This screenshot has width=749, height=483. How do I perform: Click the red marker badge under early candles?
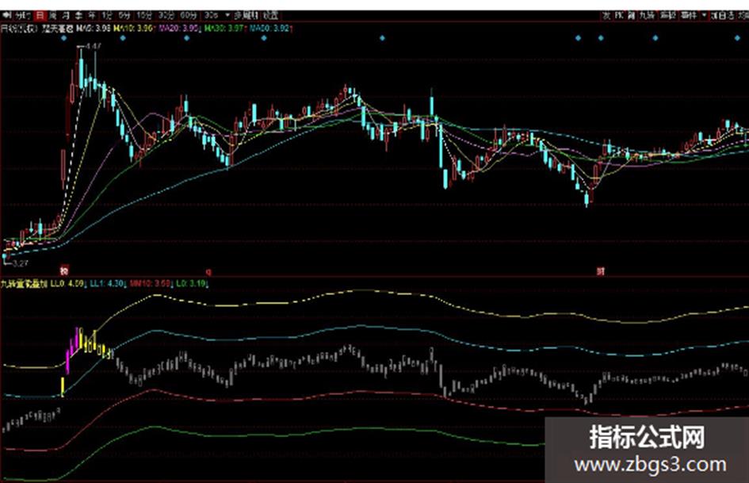point(64,270)
